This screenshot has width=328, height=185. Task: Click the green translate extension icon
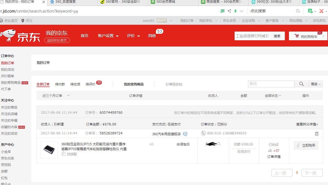tap(310, 11)
